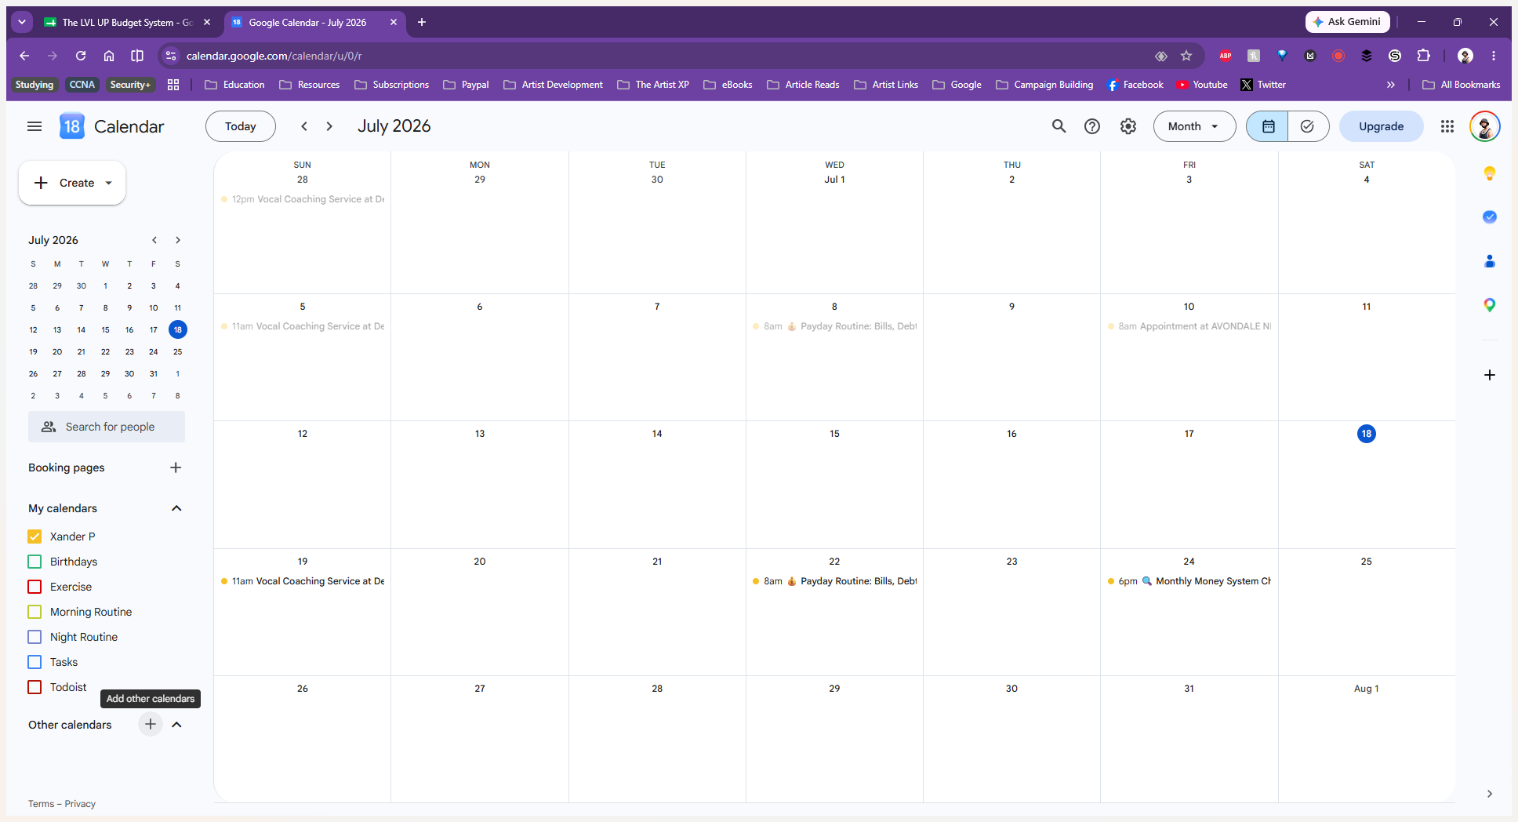Click Get add-ons plus icon
This screenshot has height=822, width=1518.
[x=1490, y=375]
